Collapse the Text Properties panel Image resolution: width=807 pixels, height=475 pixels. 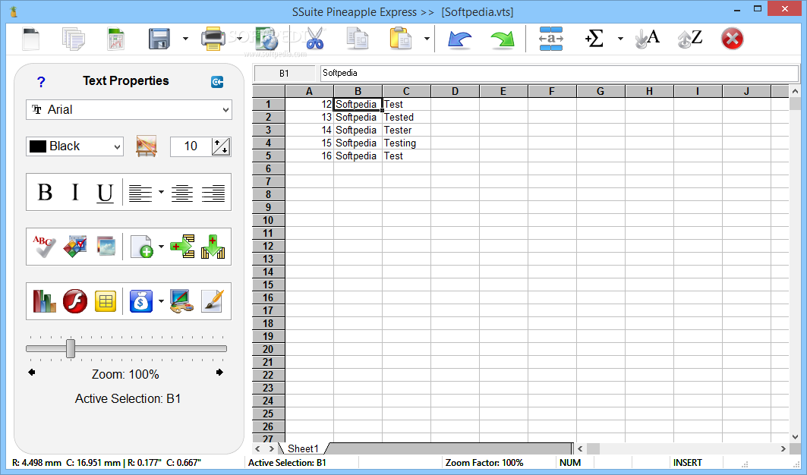pos(217,81)
